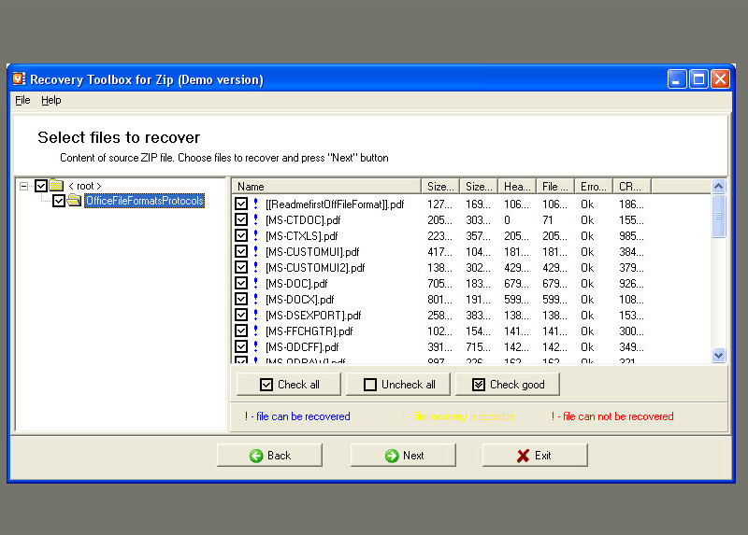Collapse the root tree node
The width and height of the screenshot is (748, 535).
(23, 186)
